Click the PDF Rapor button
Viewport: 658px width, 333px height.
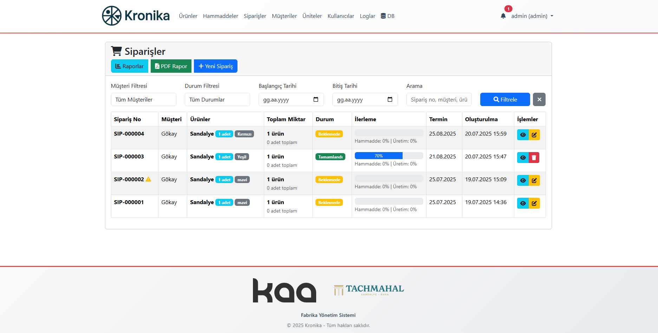171,66
